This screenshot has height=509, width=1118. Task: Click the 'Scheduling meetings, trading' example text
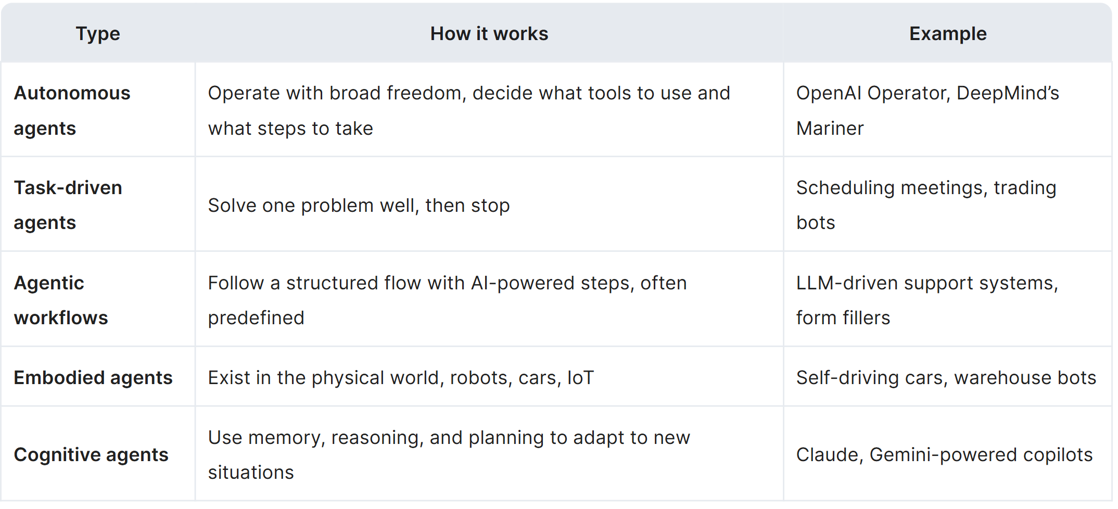coord(926,188)
